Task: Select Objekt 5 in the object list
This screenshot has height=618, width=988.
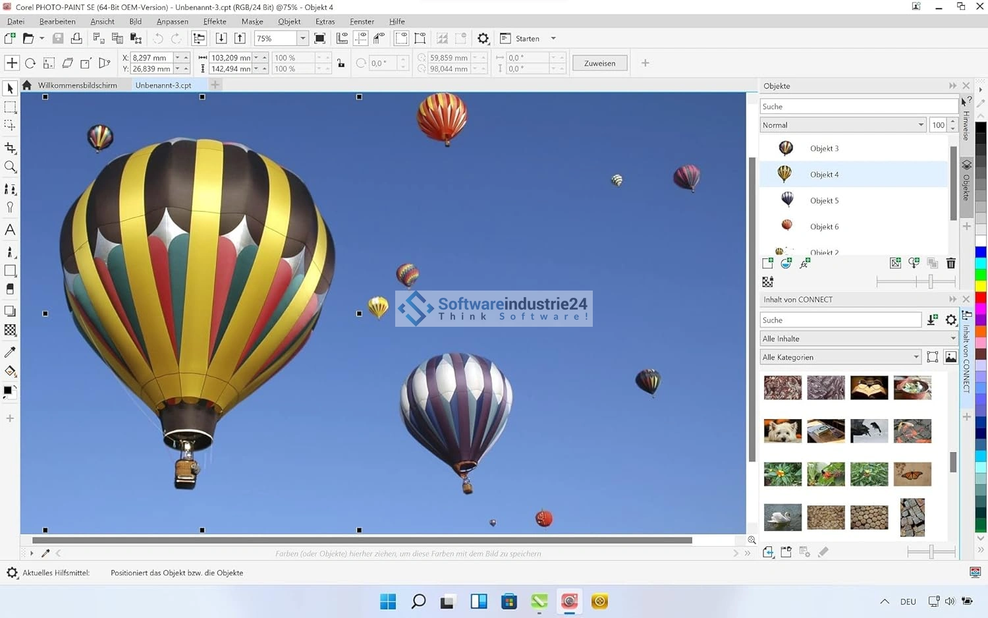Action: point(824,200)
